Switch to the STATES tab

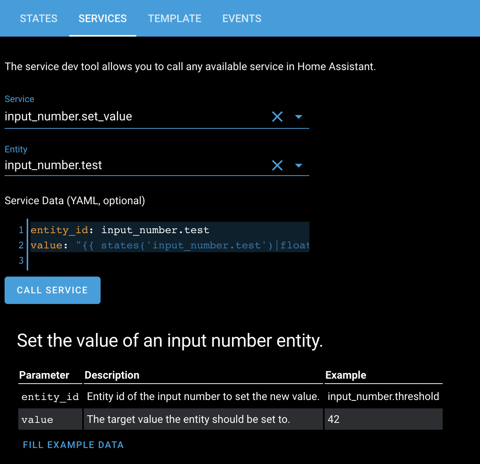point(38,18)
